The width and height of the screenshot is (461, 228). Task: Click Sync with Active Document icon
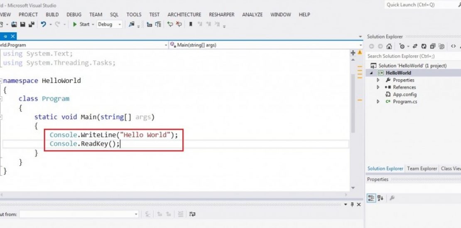415,46
